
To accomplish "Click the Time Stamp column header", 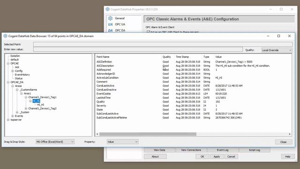I will click(x=182, y=57).
